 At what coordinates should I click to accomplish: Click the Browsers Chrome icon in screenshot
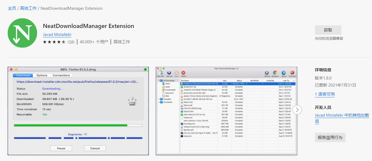[275, 73]
